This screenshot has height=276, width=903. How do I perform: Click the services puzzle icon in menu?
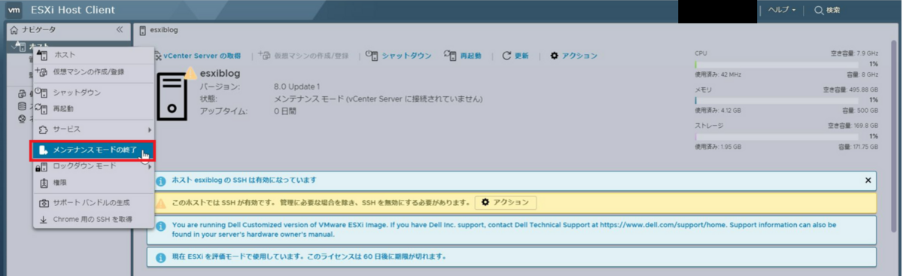[x=44, y=129]
